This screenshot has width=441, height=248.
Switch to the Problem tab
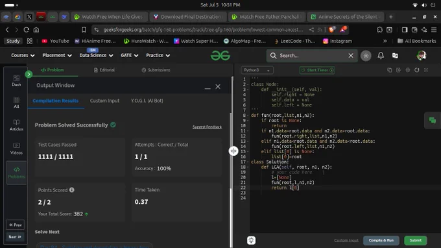point(53,70)
